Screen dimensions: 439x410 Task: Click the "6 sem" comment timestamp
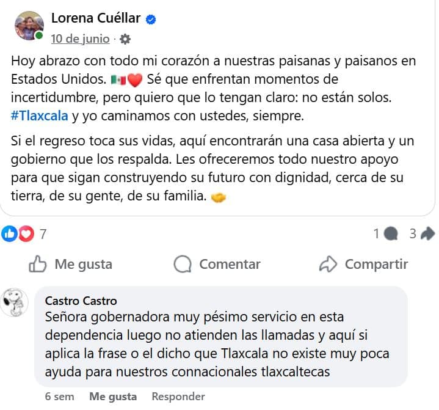coord(59,397)
